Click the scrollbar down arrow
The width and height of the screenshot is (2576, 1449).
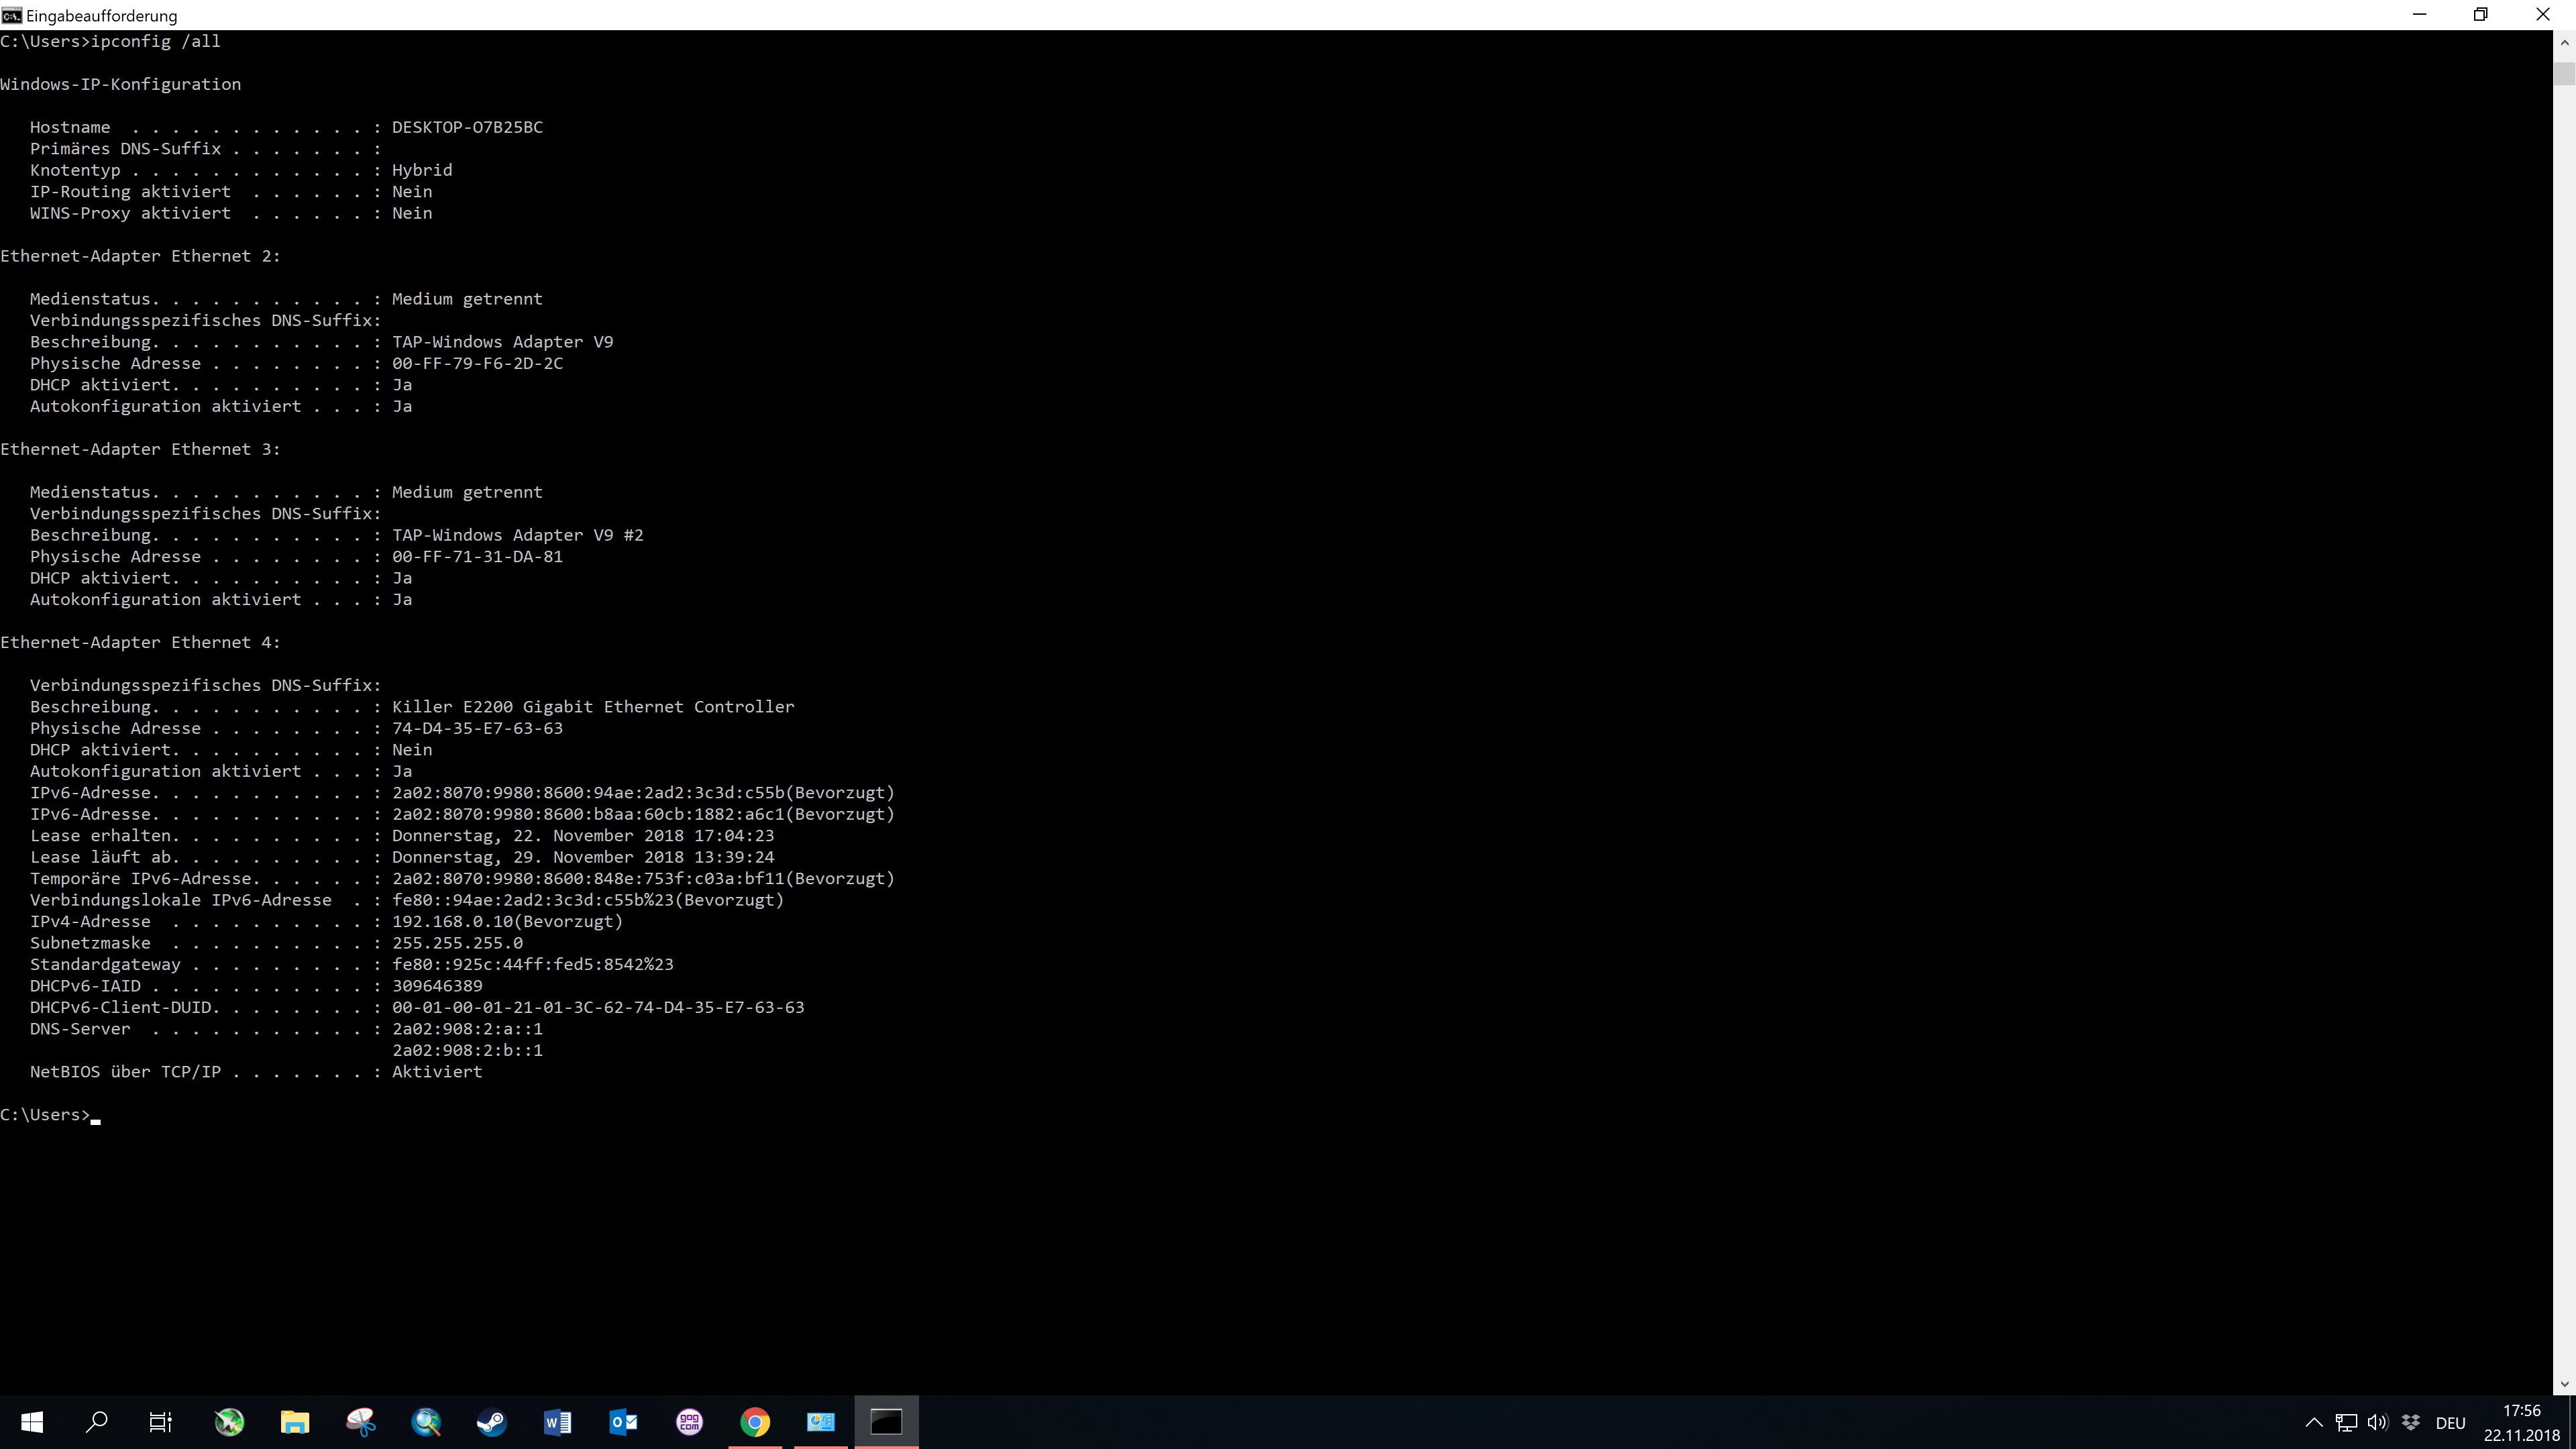coord(2564,1385)
